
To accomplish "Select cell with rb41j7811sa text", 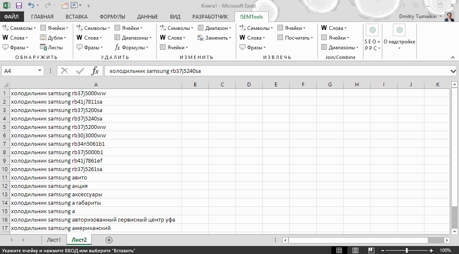I will 96,102.
